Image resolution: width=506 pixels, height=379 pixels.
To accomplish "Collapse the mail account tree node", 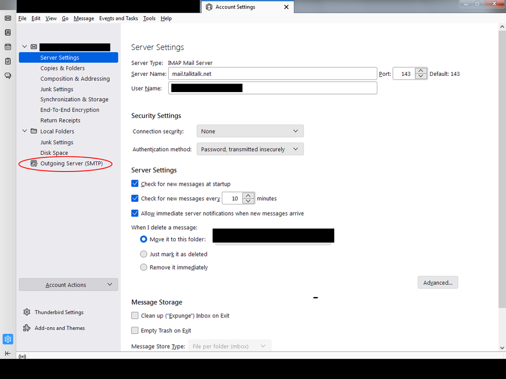I will coord(24,47).
